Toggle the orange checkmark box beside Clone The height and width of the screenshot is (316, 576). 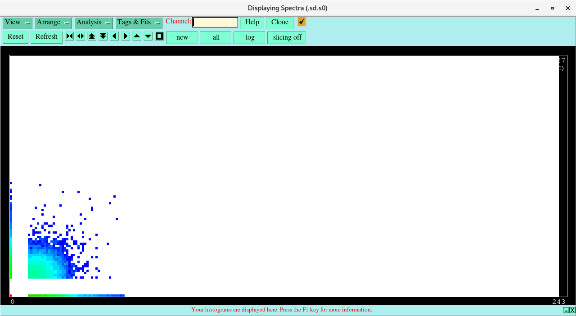click(x=301, y=22)
